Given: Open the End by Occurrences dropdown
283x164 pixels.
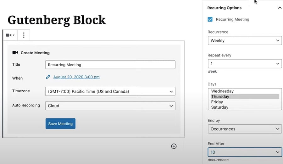Looking at the screenshot, I should click(x=245, y=129).
